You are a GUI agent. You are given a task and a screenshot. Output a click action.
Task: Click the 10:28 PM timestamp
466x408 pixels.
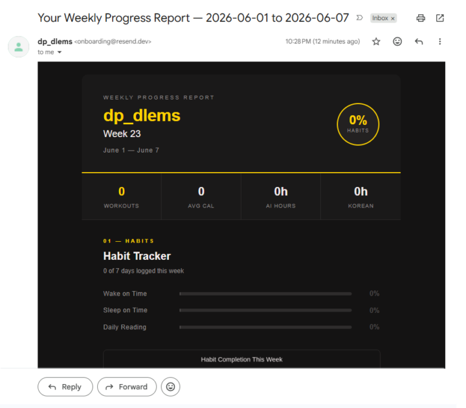(323, 41)
